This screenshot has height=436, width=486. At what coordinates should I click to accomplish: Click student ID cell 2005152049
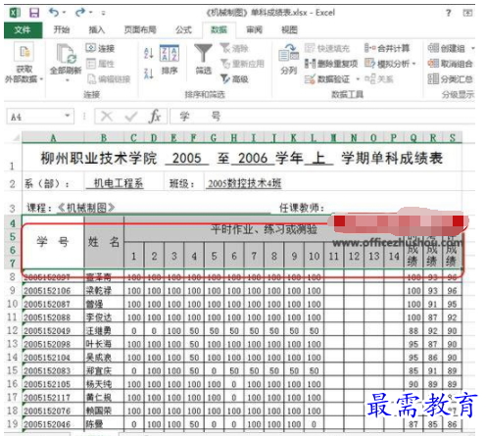[53, 330]
